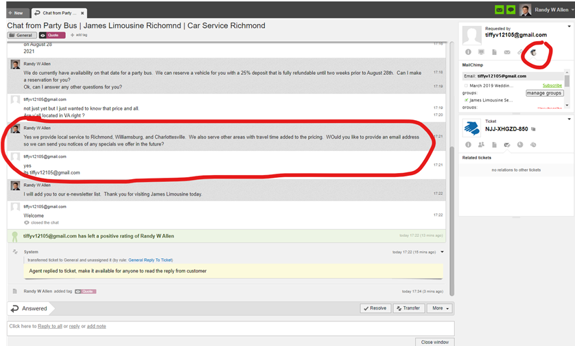The height and width of the screenshot is (346, 575).
Task: Click the Quote tag in added-tag log
Action: click(86, 291)
